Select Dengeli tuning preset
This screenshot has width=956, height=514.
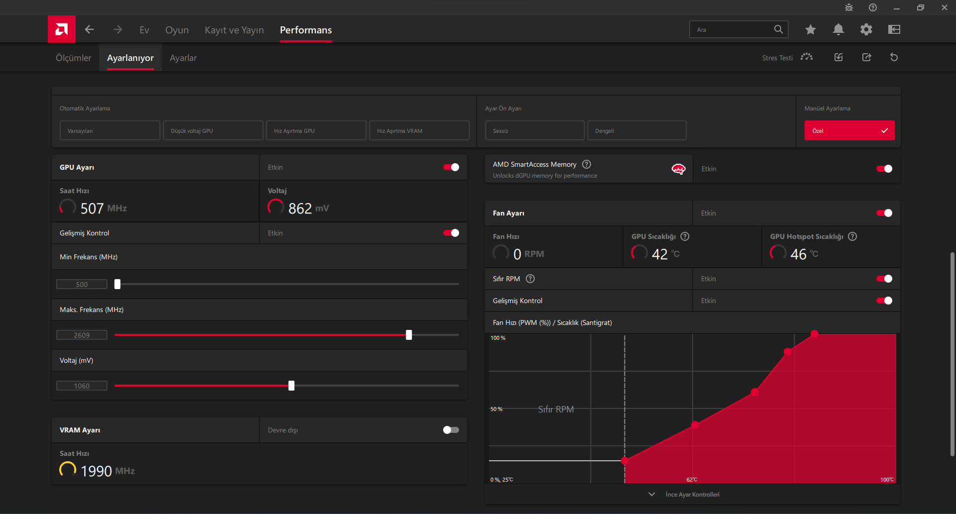point(637,130)
